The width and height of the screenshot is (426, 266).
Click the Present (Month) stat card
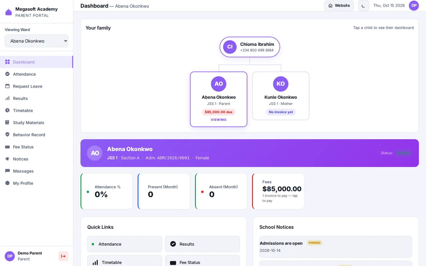[164, 191]
